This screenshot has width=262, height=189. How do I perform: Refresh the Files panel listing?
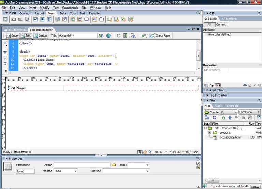(214, 118)
